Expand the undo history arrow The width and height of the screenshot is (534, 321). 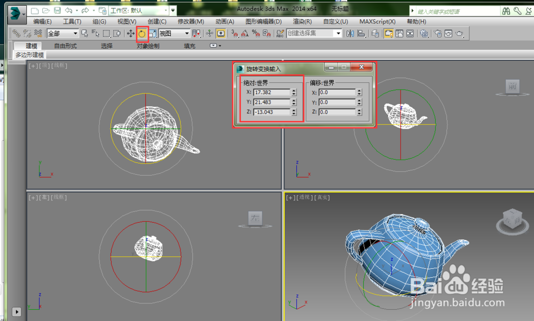point(76,11)
